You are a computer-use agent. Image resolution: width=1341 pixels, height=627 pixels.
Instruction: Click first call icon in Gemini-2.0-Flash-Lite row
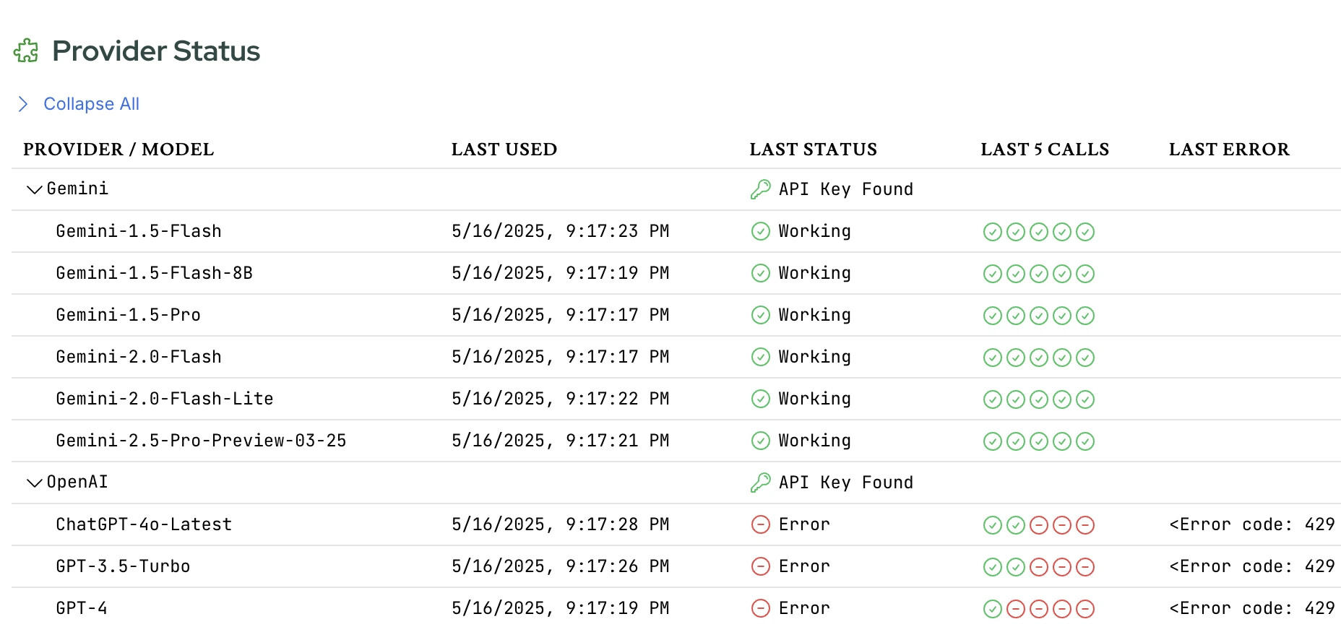pos(993,399)
